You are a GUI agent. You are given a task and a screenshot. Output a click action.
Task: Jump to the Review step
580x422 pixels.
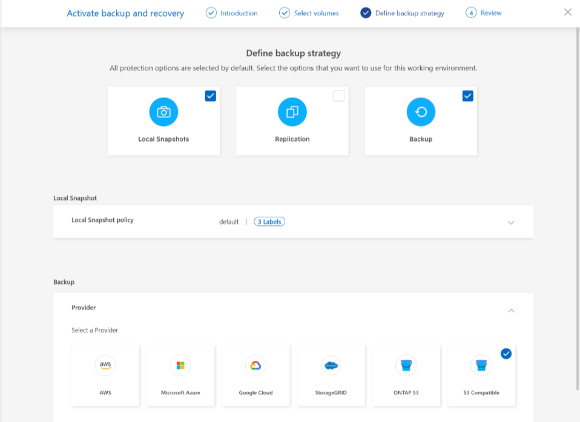484,13
